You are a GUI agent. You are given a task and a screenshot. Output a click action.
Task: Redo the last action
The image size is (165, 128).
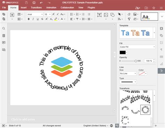pos(49,2)
